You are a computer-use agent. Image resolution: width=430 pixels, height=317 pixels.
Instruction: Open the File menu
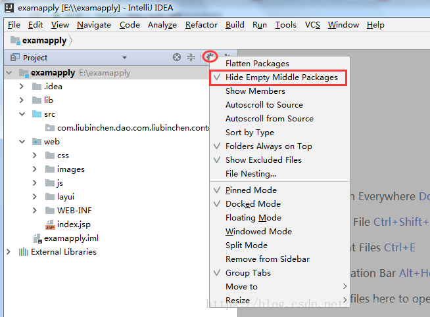tap(14, 25)
